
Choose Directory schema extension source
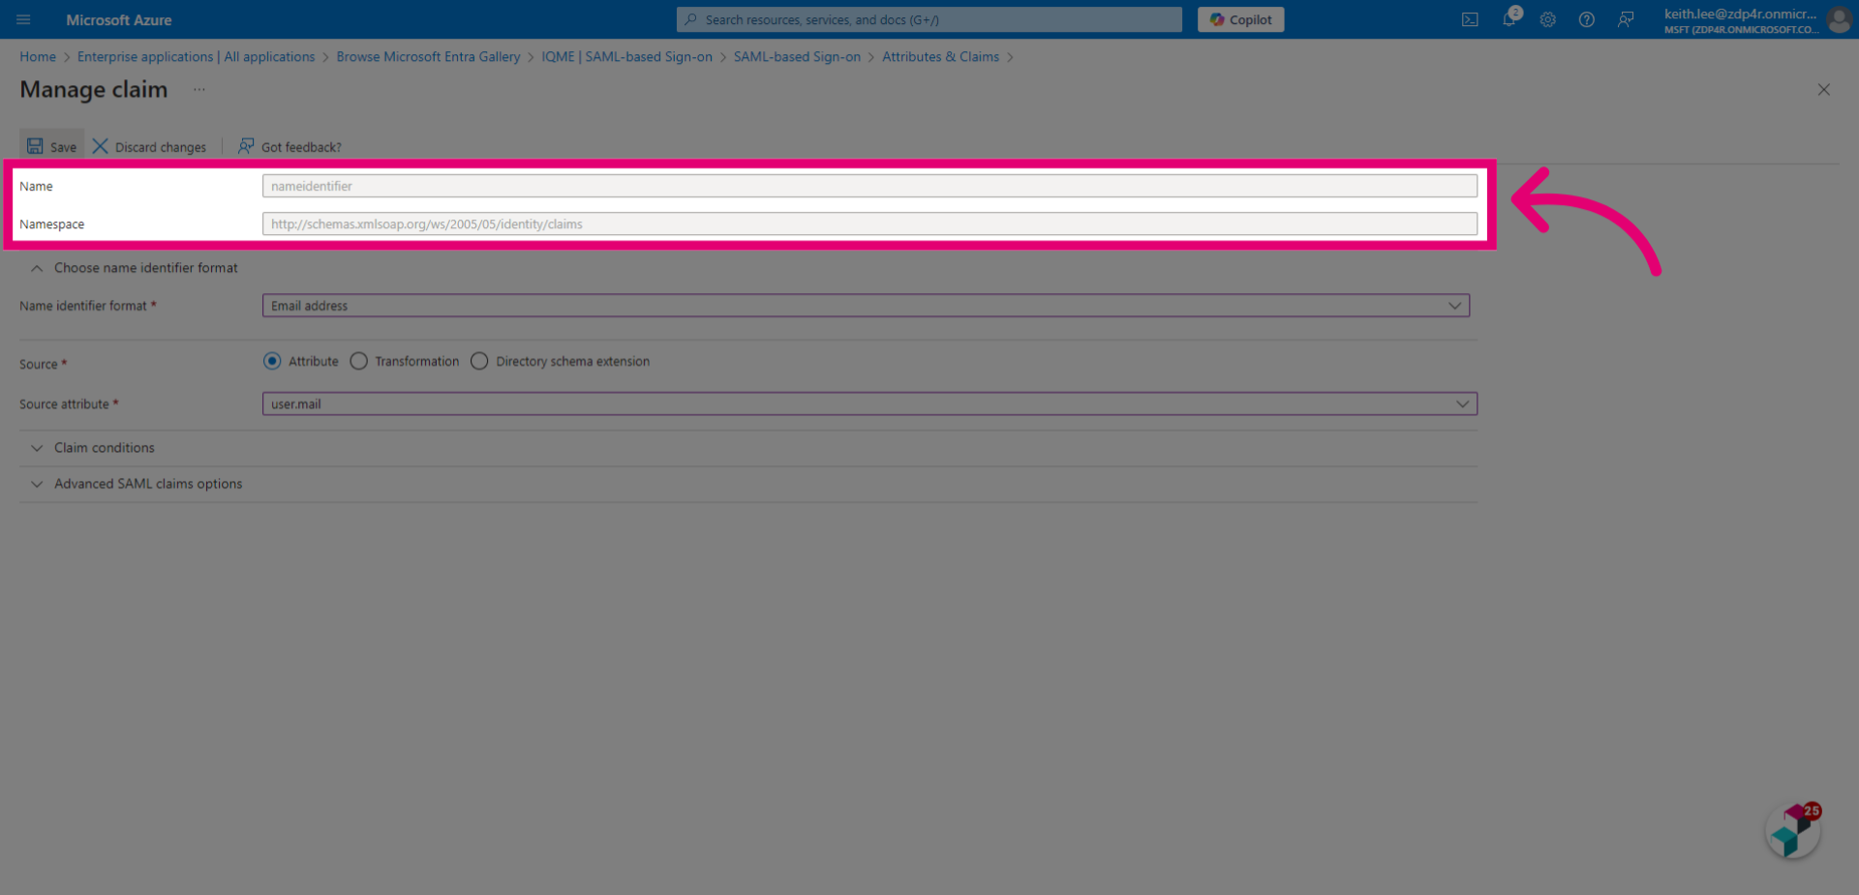479,361
